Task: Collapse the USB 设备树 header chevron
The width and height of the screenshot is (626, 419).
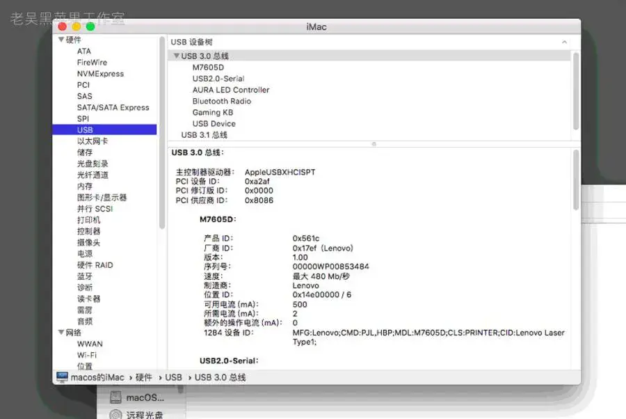Action: [564, 42]
